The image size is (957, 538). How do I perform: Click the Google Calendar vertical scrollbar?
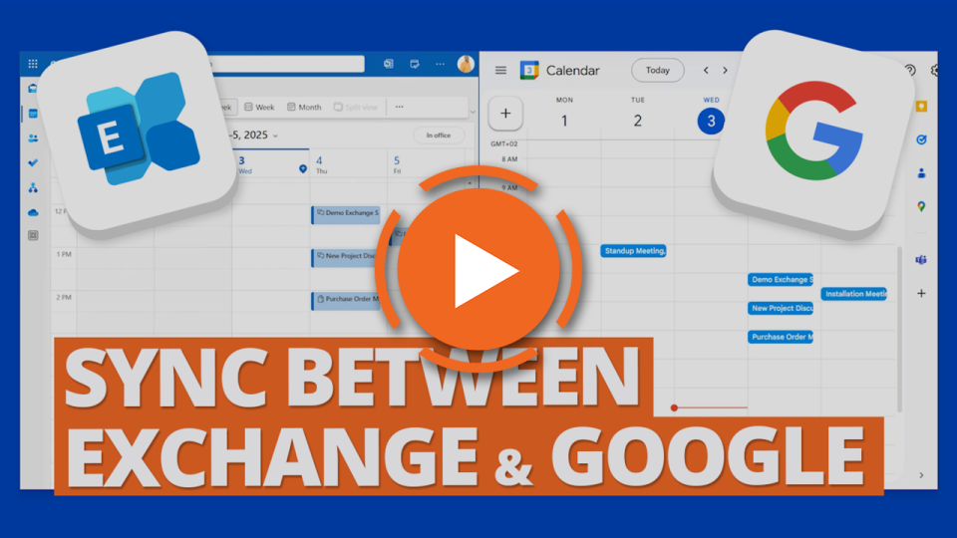pyautogui.click(x=899, y=330)
